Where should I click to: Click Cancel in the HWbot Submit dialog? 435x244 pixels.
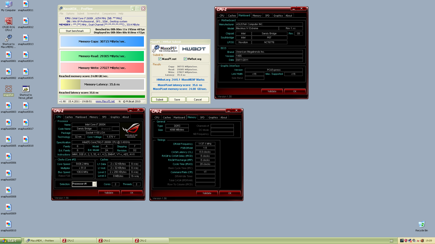point(198,100)
